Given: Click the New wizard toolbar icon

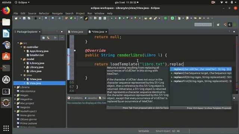Looking at the screenshot, I should tap(16, 18).
